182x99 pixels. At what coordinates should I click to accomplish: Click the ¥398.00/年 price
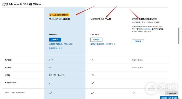coord(95,35)
